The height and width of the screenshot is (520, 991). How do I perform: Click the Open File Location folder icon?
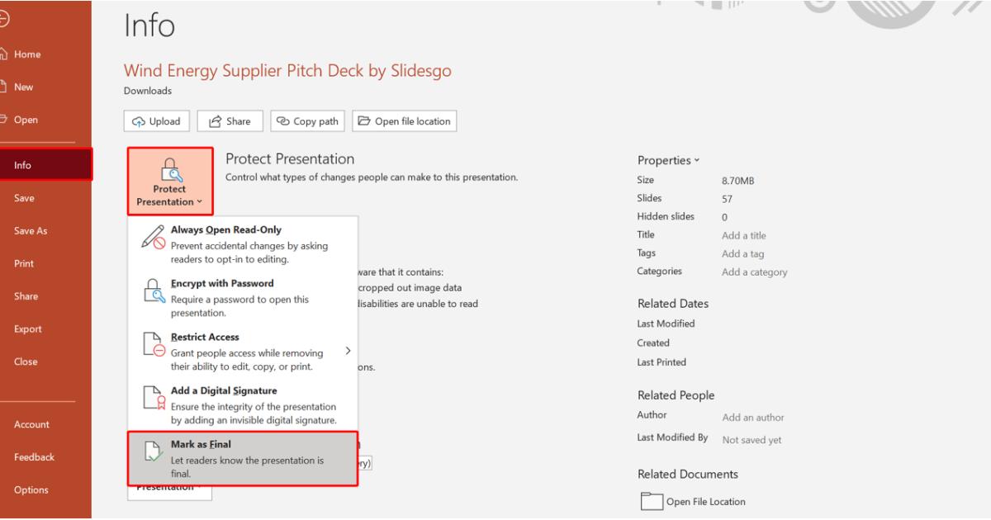[652, 502]
